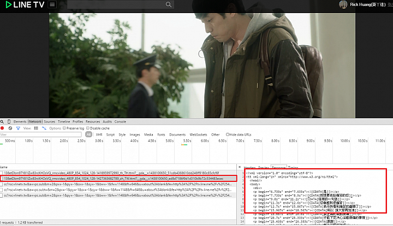Open the hamburger menu beside LINE TV
Screen dimensions: 393x226
point(52,4)
